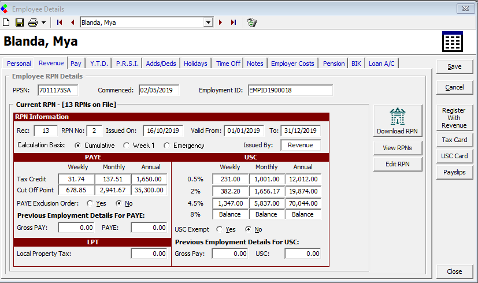Go to the next employee record

(220, 23)
